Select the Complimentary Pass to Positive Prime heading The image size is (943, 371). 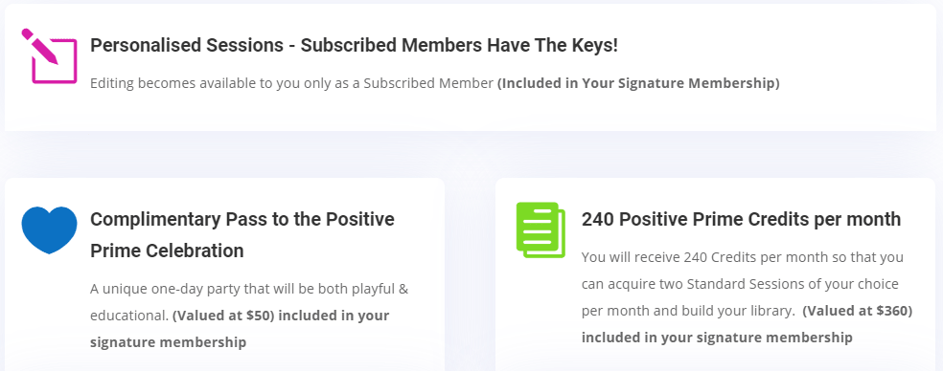click(242, 234)
